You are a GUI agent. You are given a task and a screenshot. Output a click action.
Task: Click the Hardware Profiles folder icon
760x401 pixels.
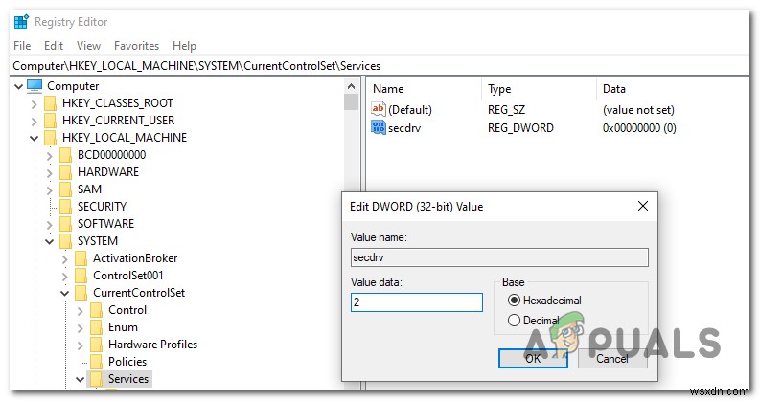97,345
